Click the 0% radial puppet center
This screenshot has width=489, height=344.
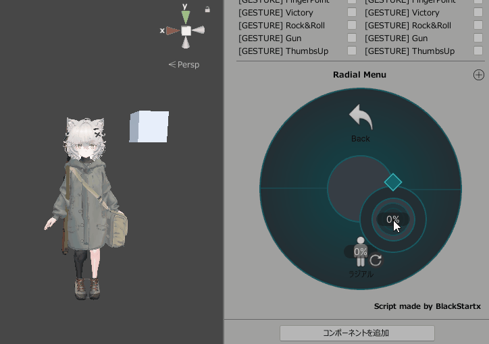[x=393, y=219]
